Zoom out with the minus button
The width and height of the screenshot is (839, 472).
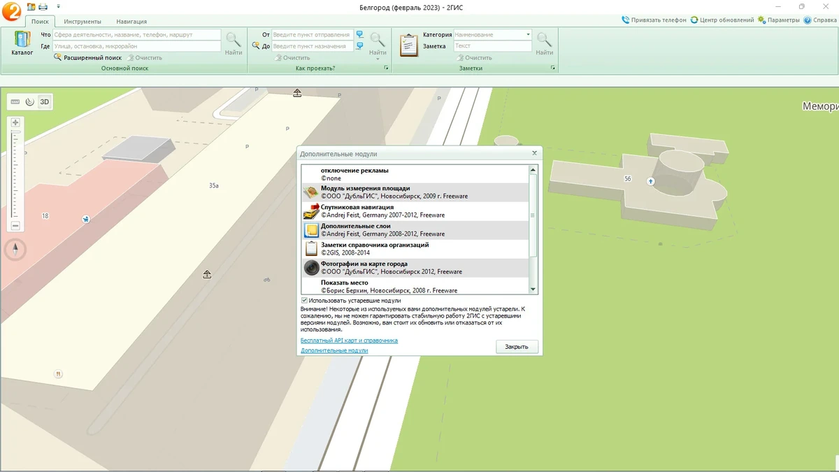[x=15, y=226]
